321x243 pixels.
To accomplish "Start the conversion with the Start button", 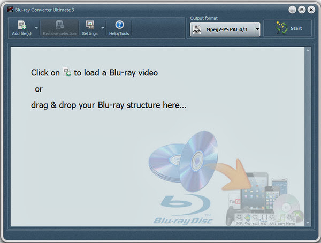I will click(288, 28).
